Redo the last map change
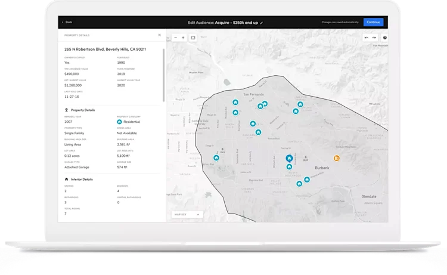 click(374, 38)
